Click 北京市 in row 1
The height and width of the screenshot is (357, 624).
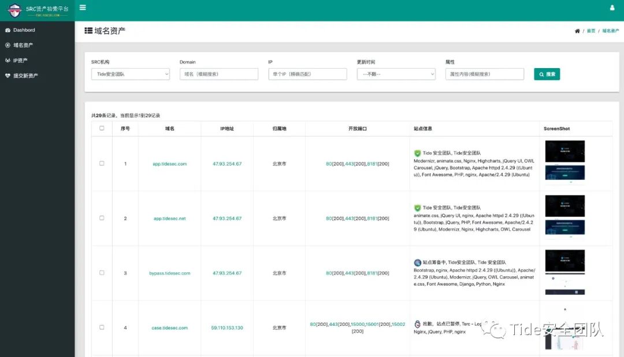pyautogui.click(x=280, y=164)
